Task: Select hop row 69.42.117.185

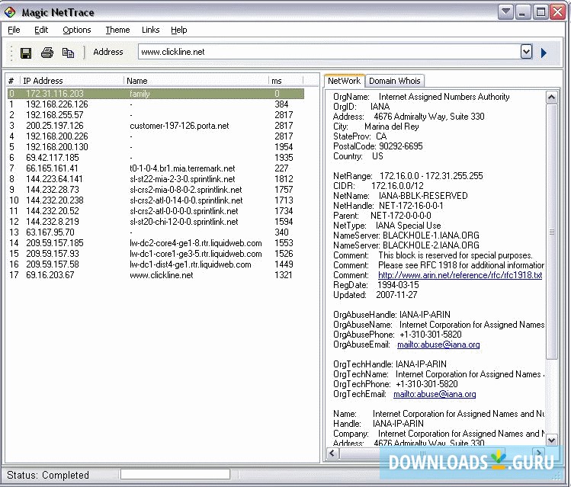Action: (x=156, y=158)
